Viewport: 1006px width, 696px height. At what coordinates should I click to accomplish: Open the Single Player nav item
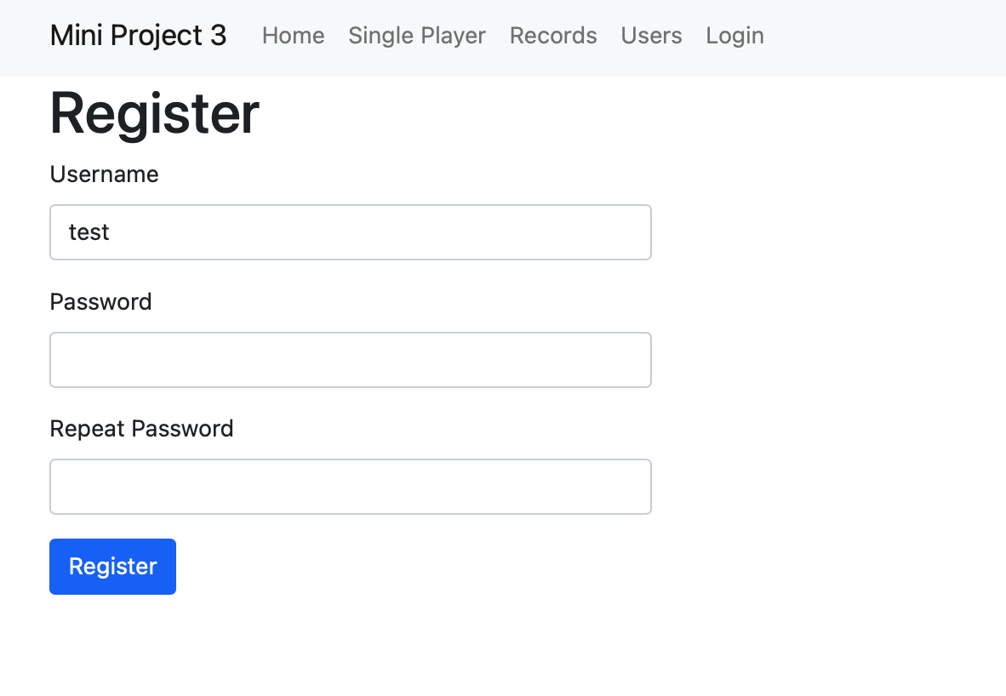coord(417,35)
